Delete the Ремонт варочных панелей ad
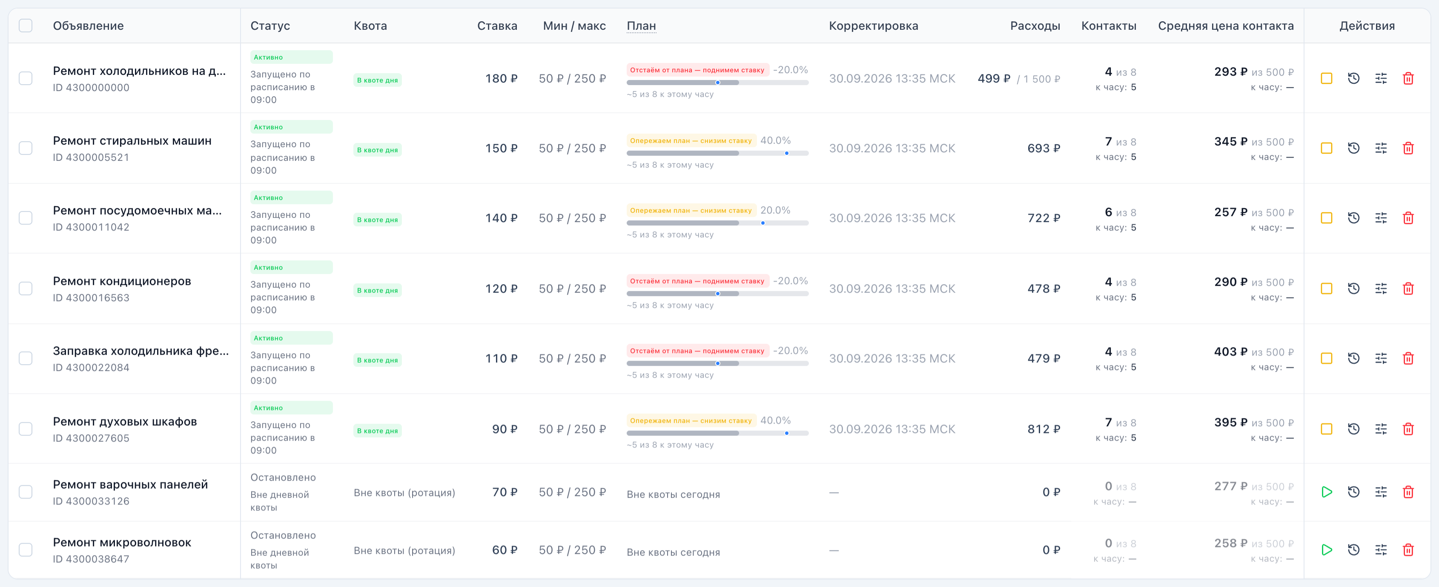Viewport: 1439px width, 587px height. tap(1408, 492)
